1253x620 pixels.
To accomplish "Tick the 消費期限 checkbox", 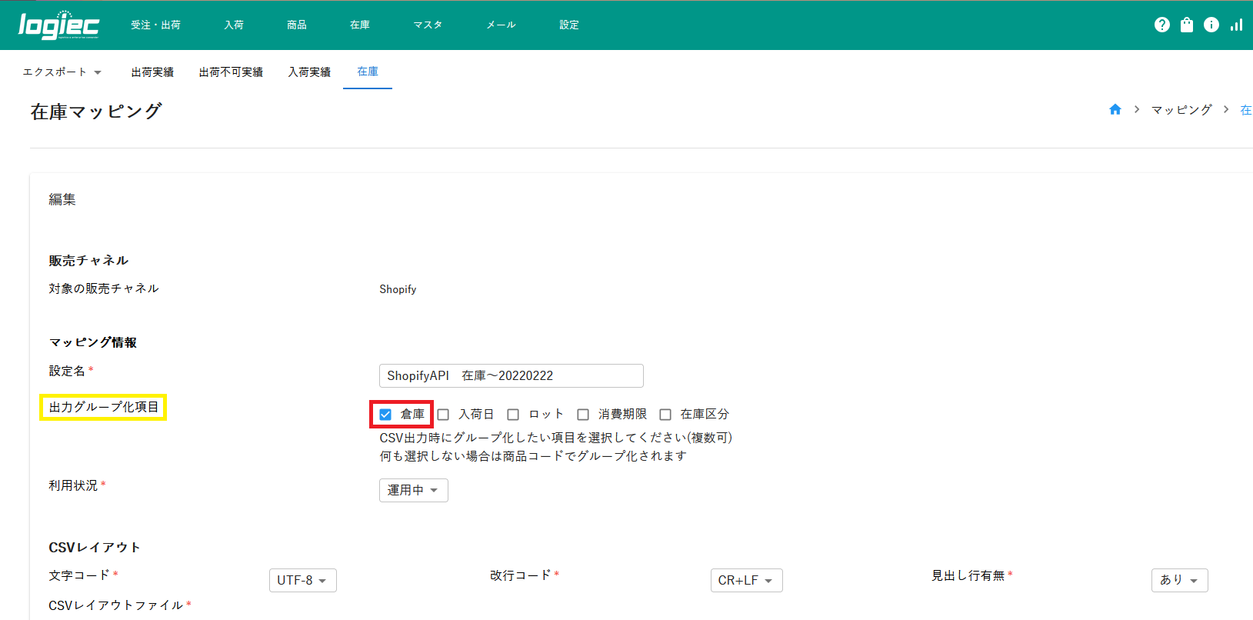I will [583, 415].
